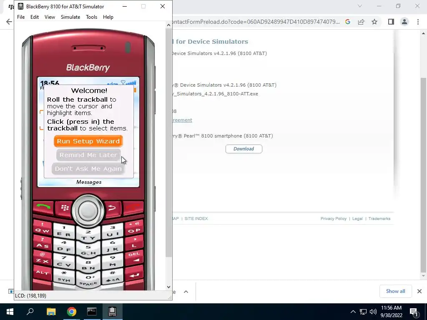Click the simulator vertical scrollbar thumb

coord(168,142)
